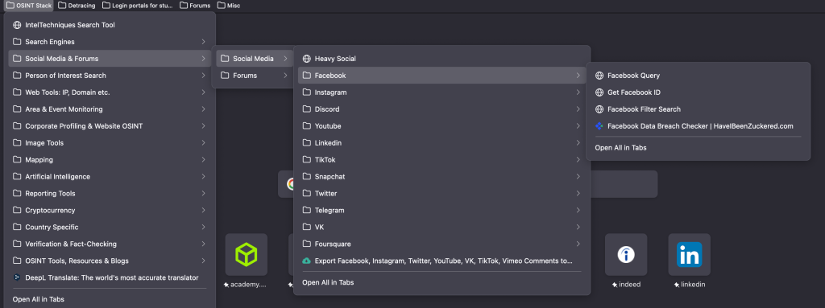Screen dimensions: 825x308
Task: Choose Open All in Tabs in OSINT Stack menu
Action: [110, 299]
